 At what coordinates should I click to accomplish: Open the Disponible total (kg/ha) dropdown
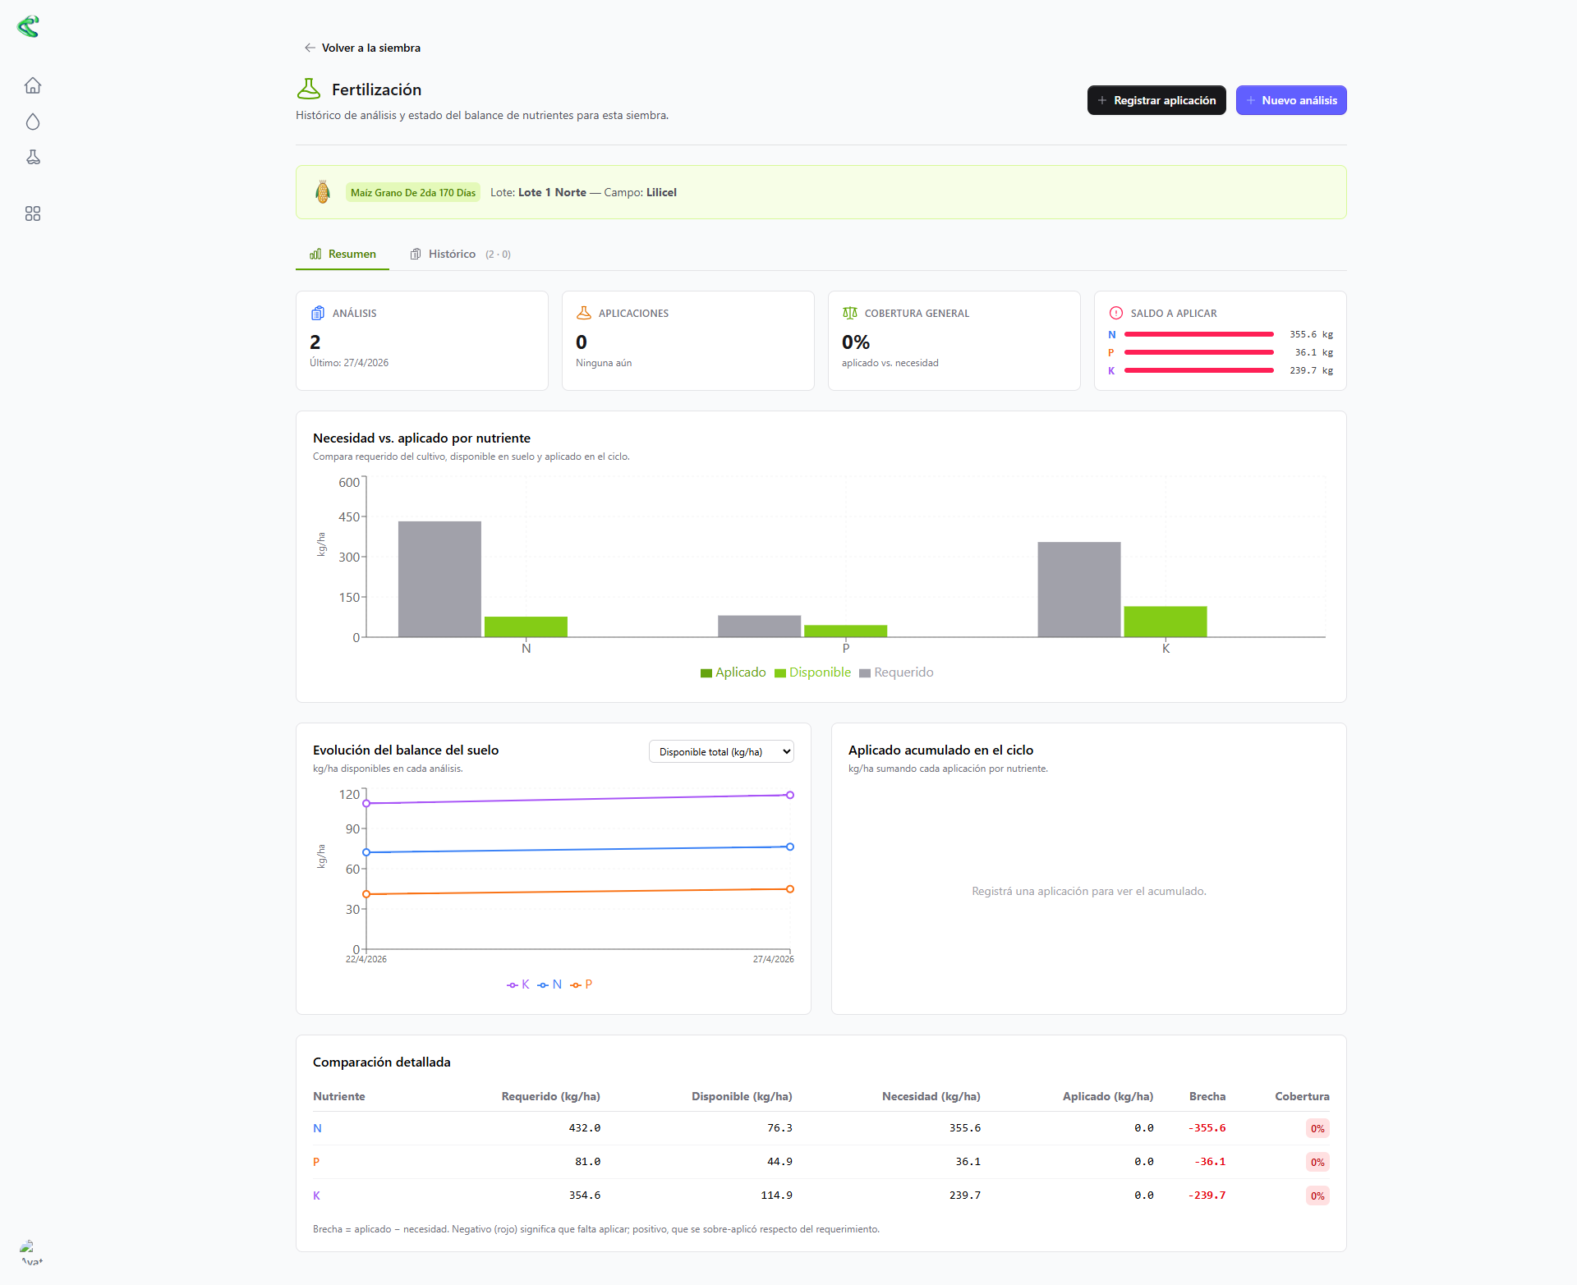click(x=721, y=751)
